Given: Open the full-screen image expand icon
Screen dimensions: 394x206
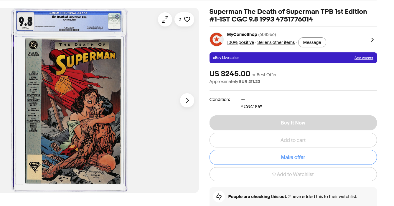Looking at the screenshot, I should coord(165,19).
